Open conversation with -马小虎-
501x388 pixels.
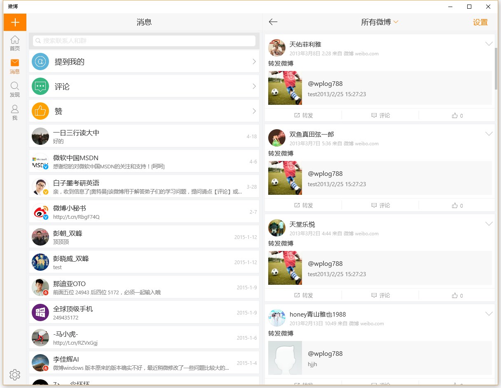[x=144, y=338]
